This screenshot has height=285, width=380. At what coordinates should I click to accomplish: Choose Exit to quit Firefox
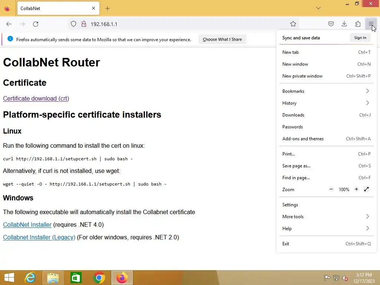[x=327, y=244]
